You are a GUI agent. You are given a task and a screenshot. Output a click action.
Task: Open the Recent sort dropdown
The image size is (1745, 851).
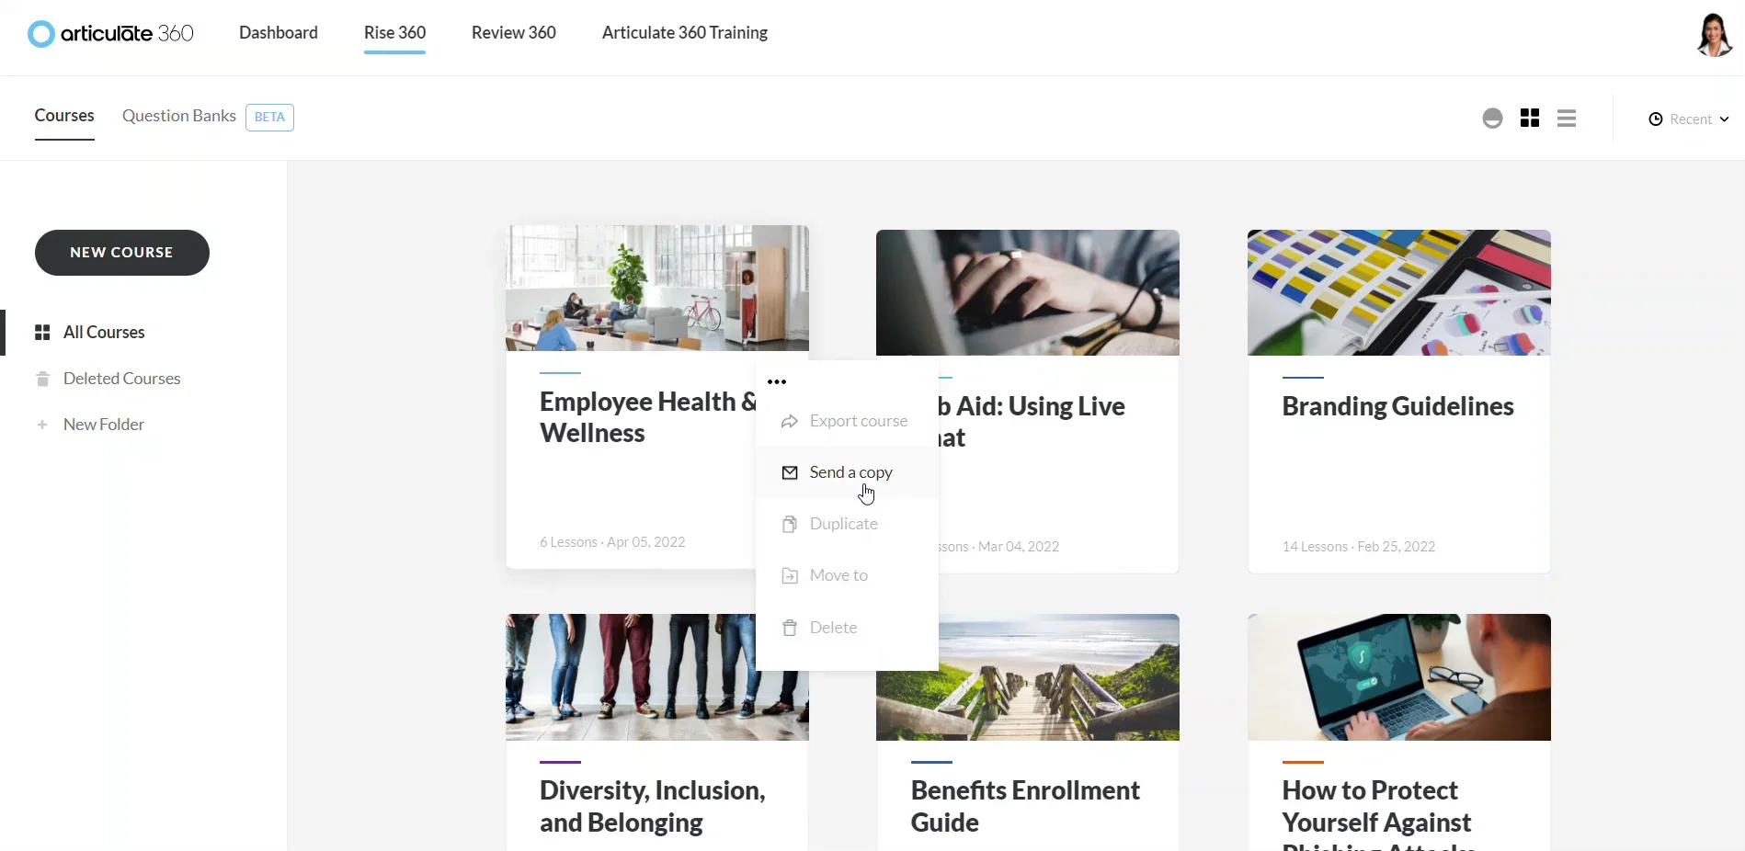[1689, 119]
